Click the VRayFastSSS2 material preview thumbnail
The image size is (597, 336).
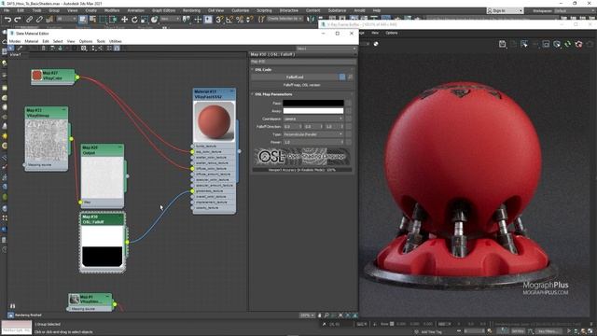point(214,121)
